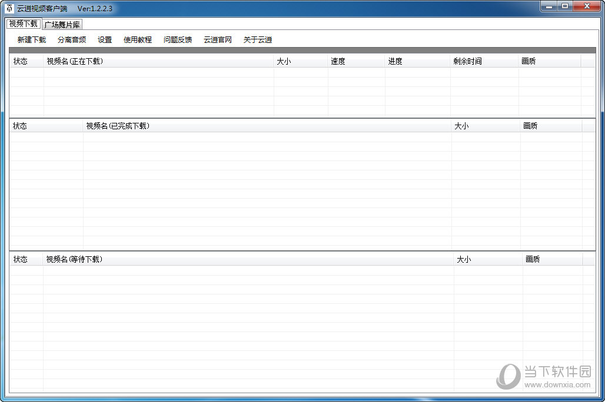Image resolution: width=605 pixels, height=402 pixels.
Task: Open the 广场舞片库 tab
Action: coord(62,25)
